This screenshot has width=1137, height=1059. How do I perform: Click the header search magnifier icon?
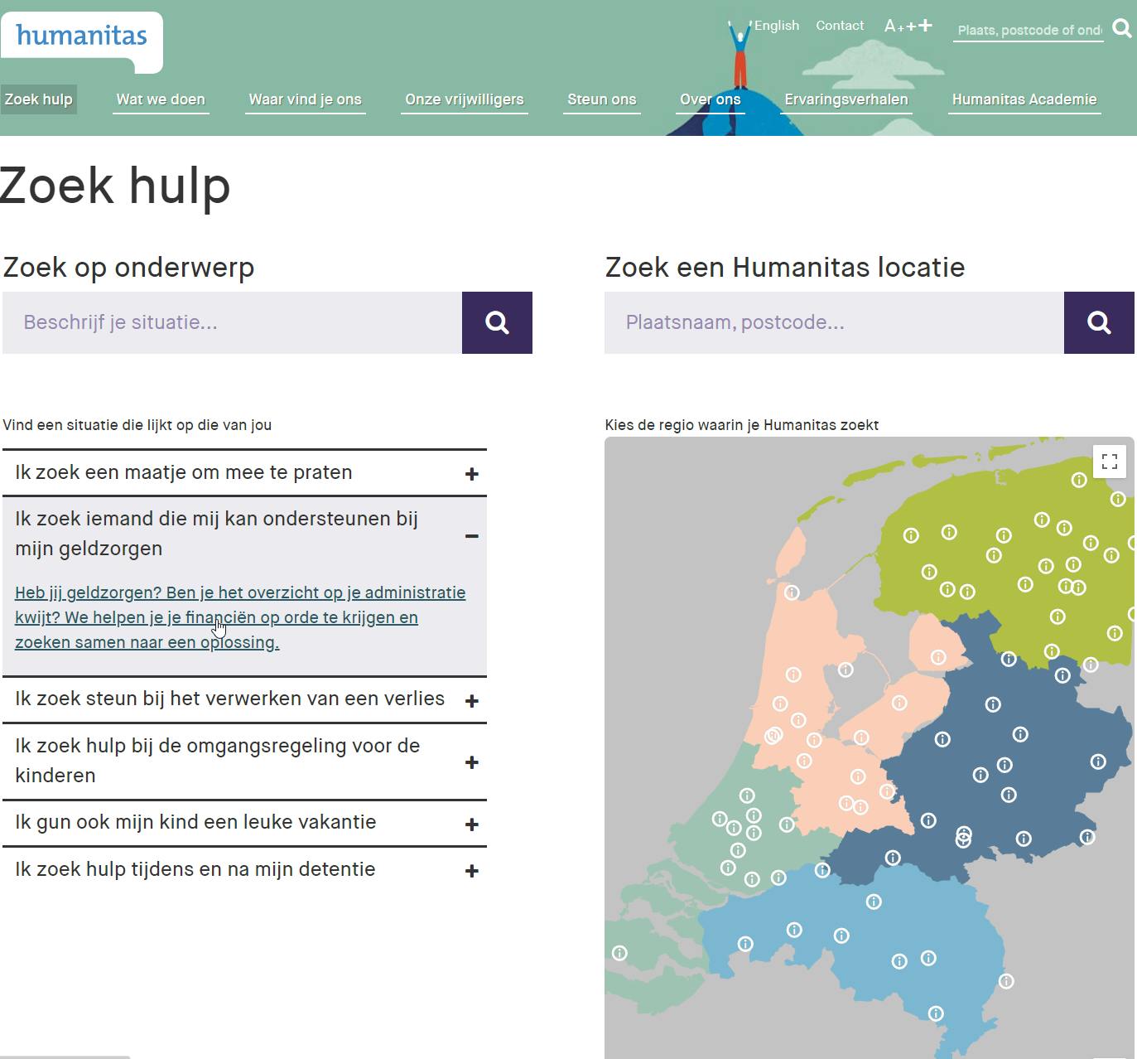(1122, 28)
